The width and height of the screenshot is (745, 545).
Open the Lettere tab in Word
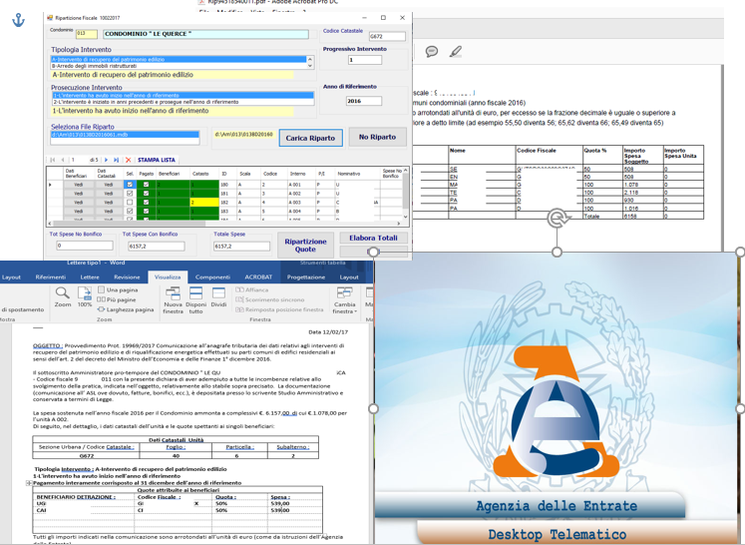pyautogui.click(x=90, y=276)
